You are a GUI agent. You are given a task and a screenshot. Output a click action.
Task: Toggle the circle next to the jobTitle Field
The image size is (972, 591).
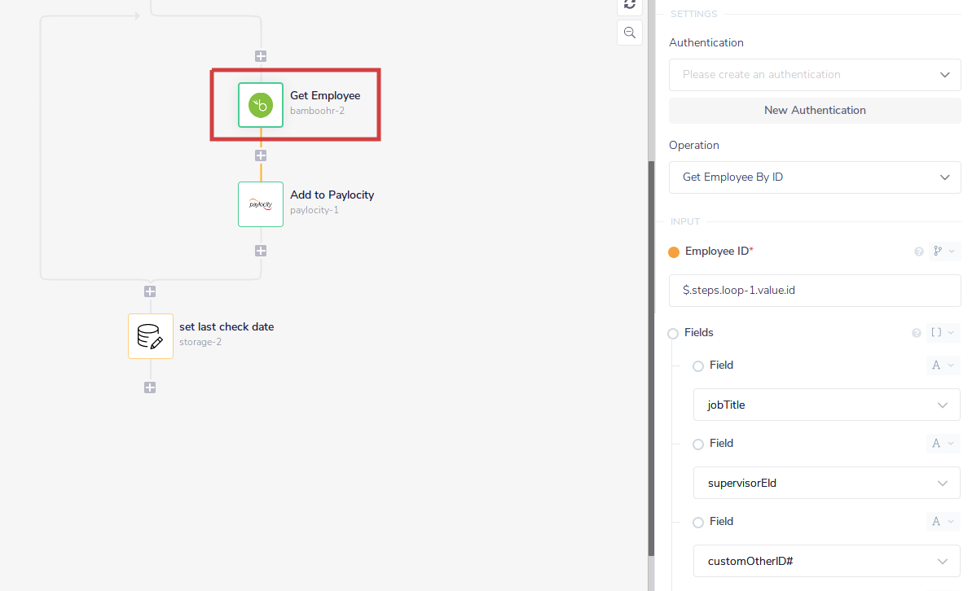(698, 366)
